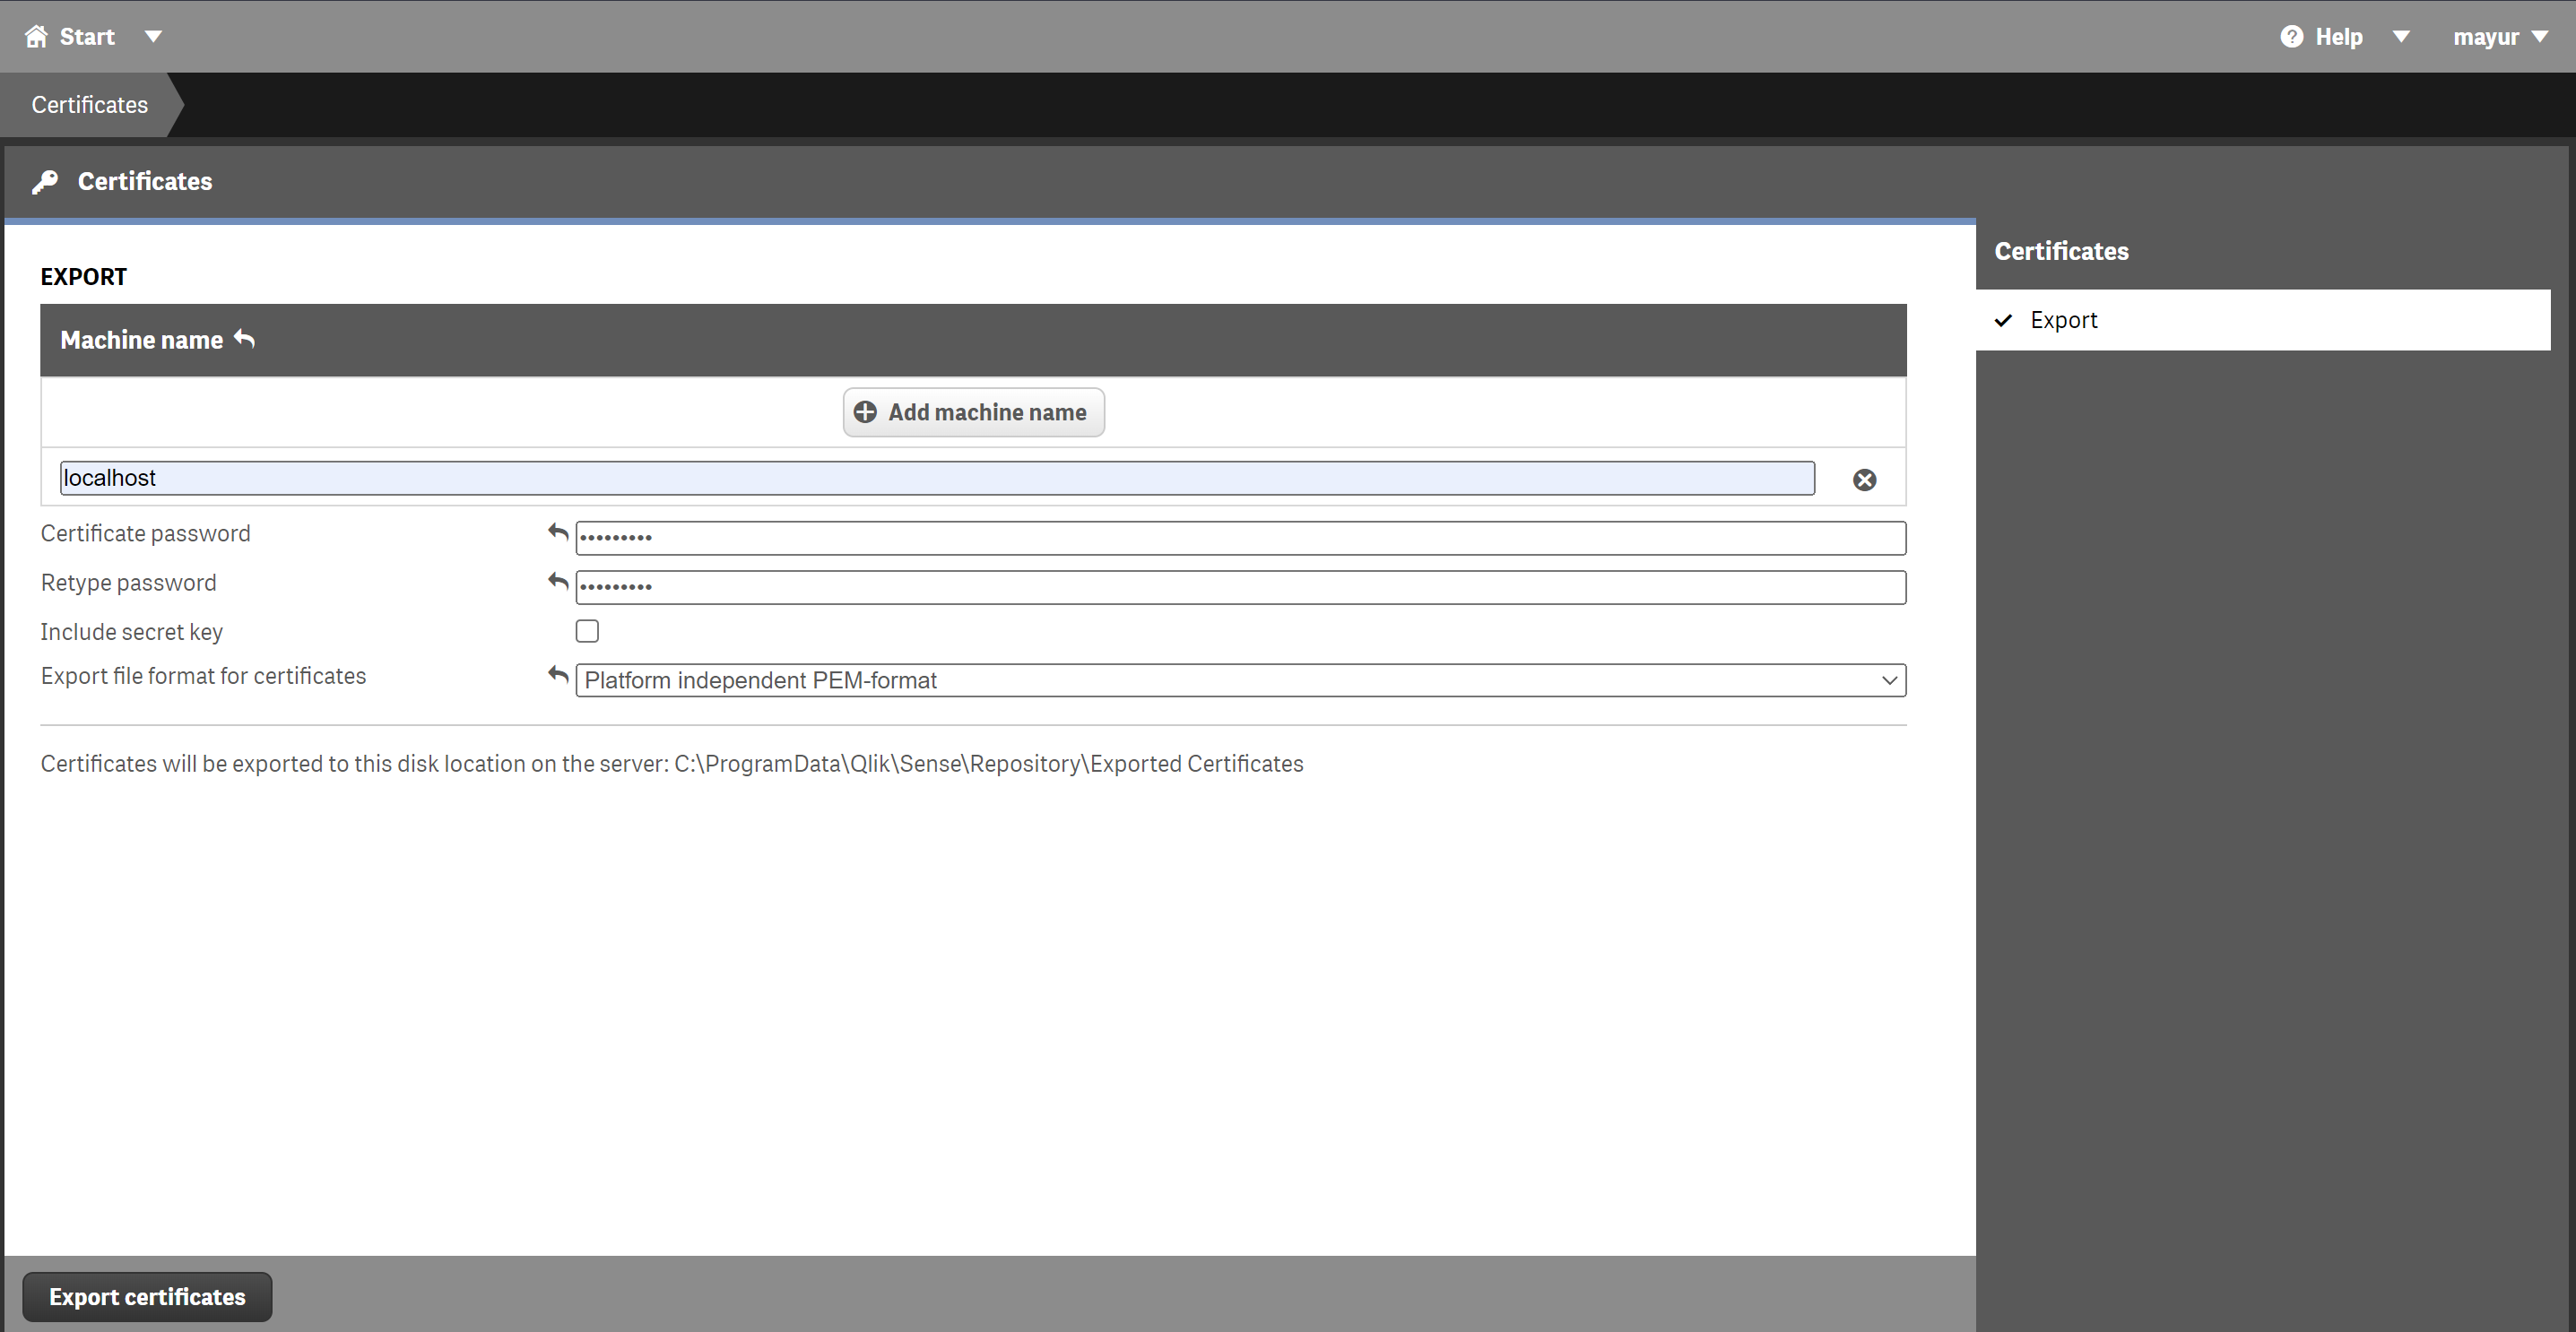Enable the Include secret key checkbox
Image resolution: width=2576 pixels, height=1332 pixels.
(x=587, y=630)
